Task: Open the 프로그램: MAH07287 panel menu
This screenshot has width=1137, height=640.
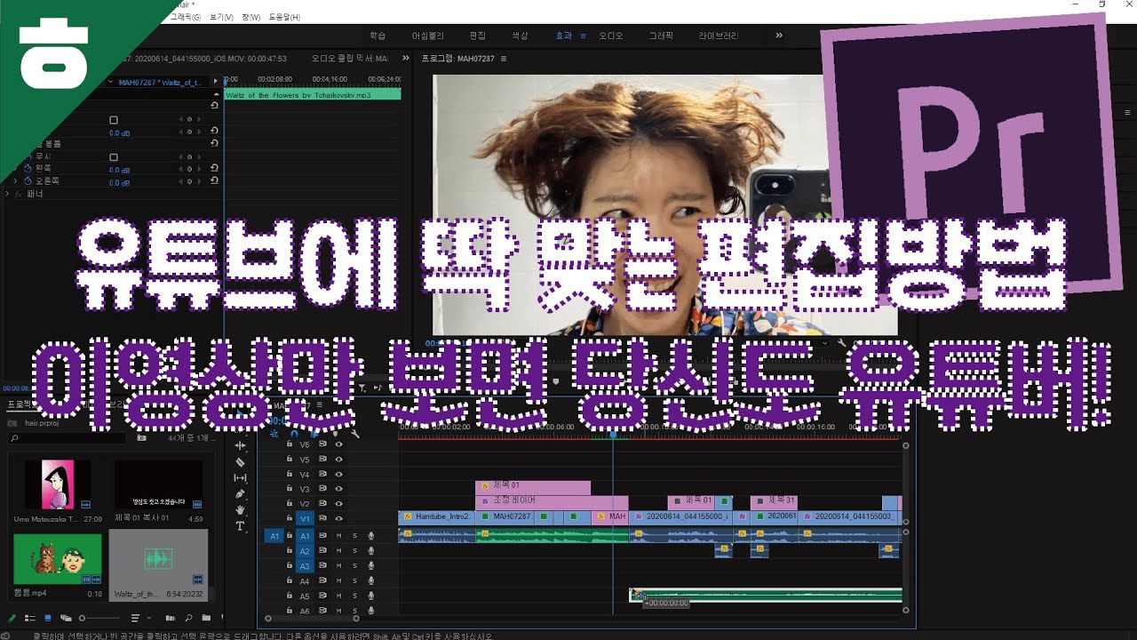Action: [x=504, y=59]
